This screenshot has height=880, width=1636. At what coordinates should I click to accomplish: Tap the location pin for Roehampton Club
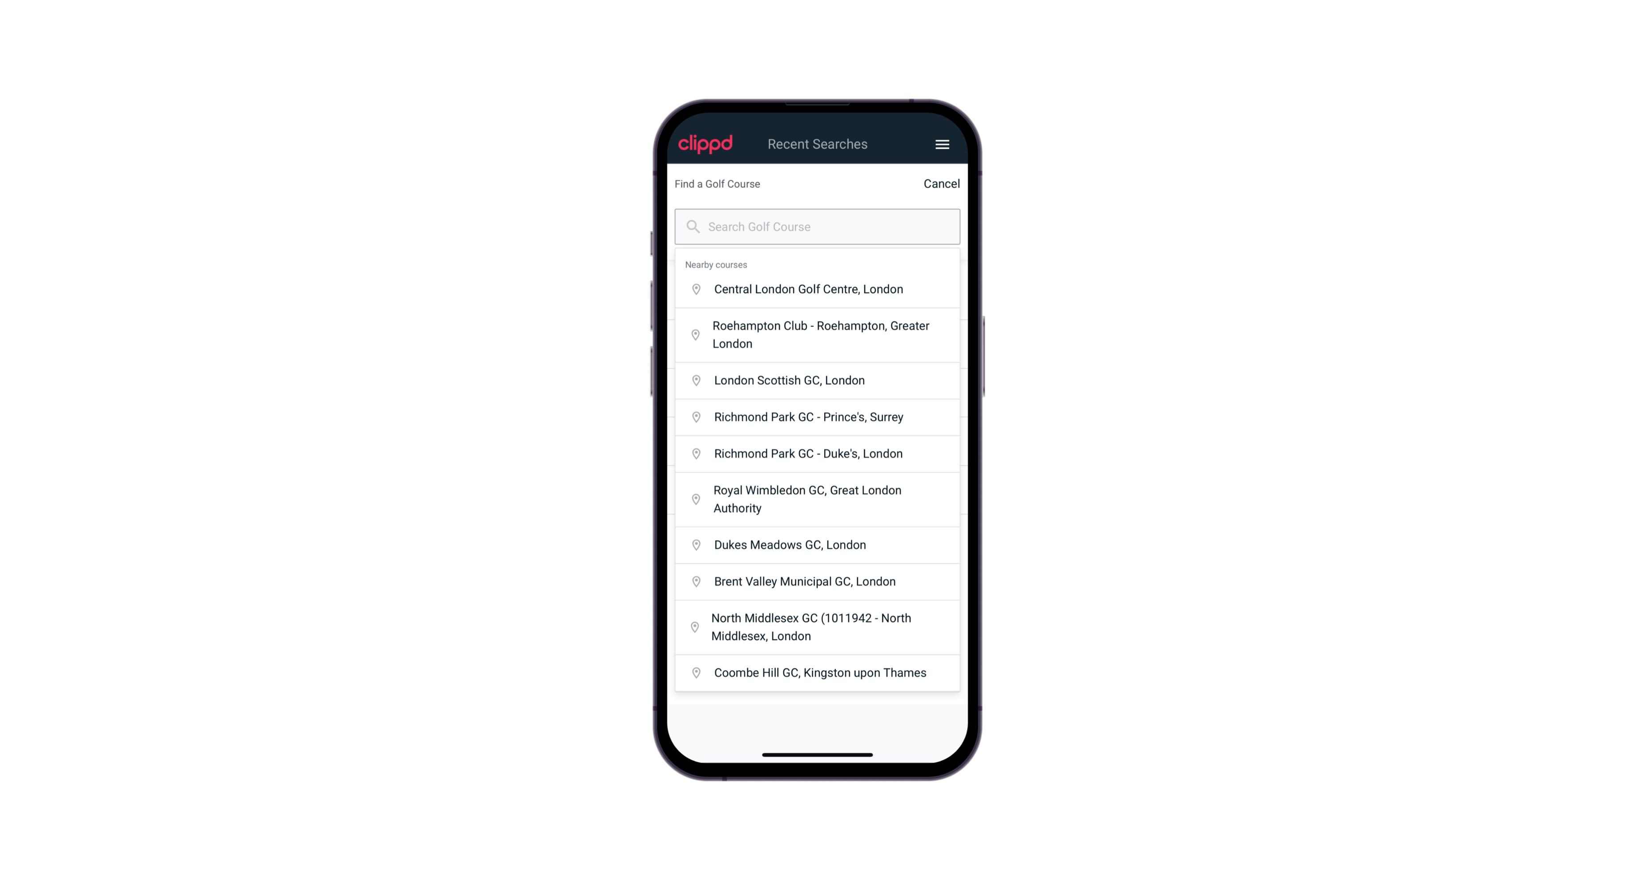tap(694, 335)
